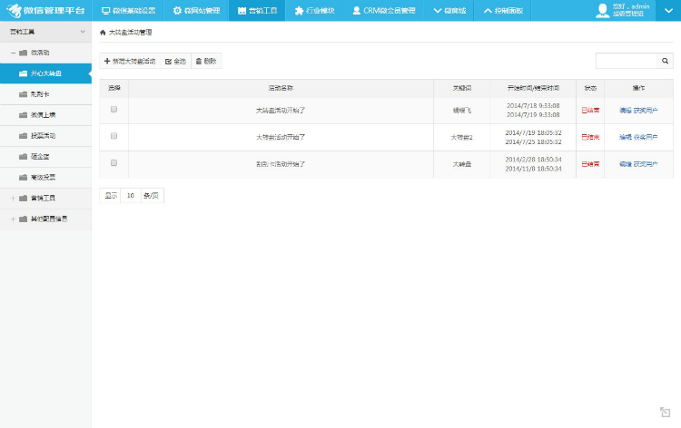This screenshot has height=428, width=681.
Task: Check the first row's selection checkbox
Action: pyautogui.click(x=113, y=109)
